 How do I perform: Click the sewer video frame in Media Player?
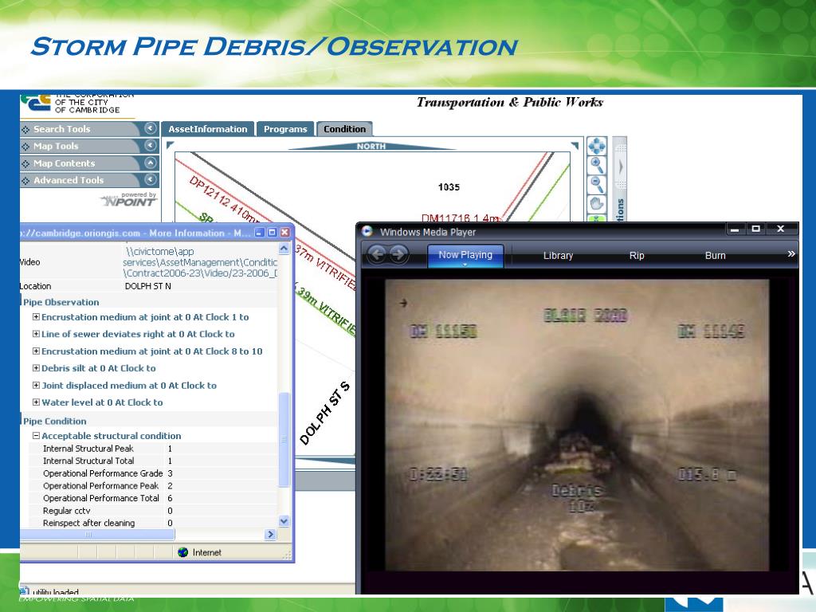577,425
